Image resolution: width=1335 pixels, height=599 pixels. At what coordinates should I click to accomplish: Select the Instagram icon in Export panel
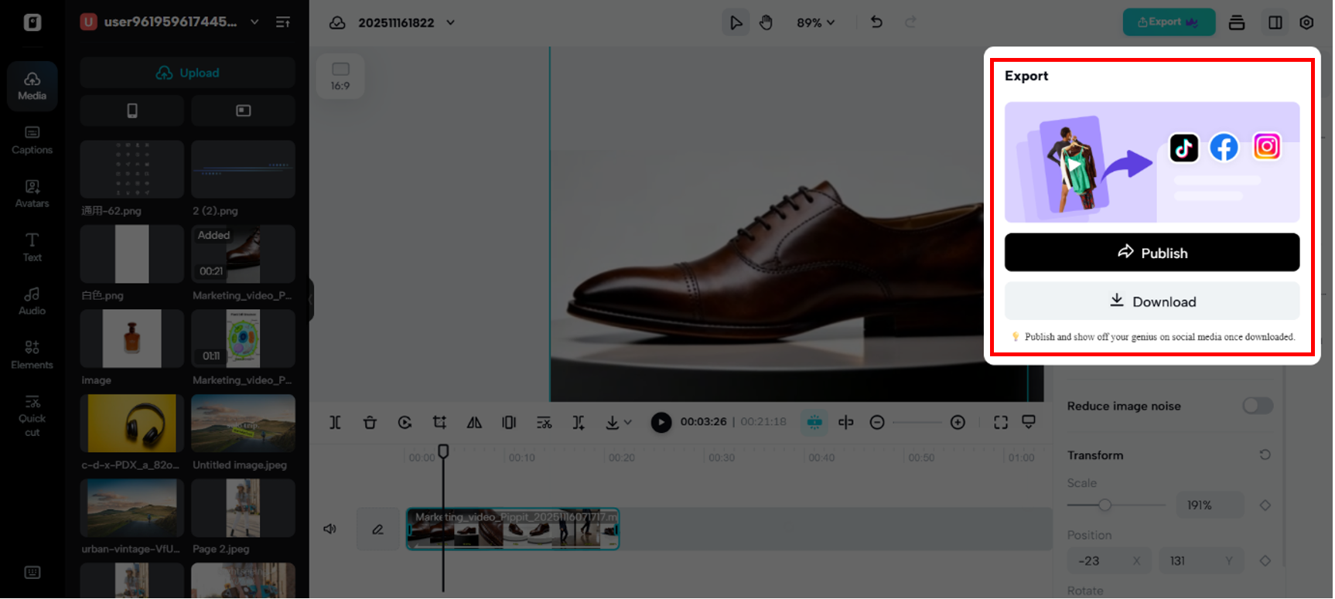click(1266, 146)
